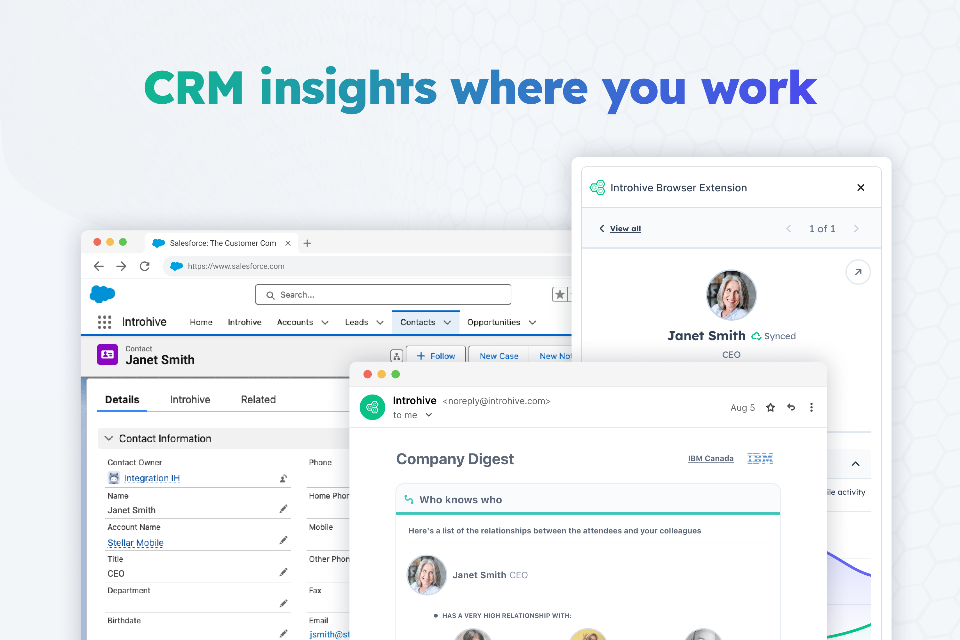Click the Salesforce app launcher grid icon
Viewport: 960px width, 640px height.
pos(105,322)
